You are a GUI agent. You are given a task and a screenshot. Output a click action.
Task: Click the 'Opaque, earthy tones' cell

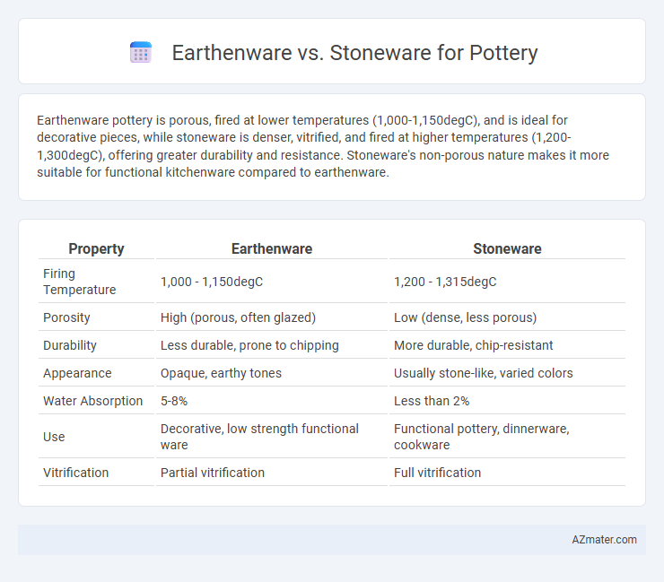pos(272,373)
